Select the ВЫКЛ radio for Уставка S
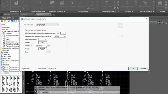Viewport: 168px width, 94px height. (x=37, y=46)
